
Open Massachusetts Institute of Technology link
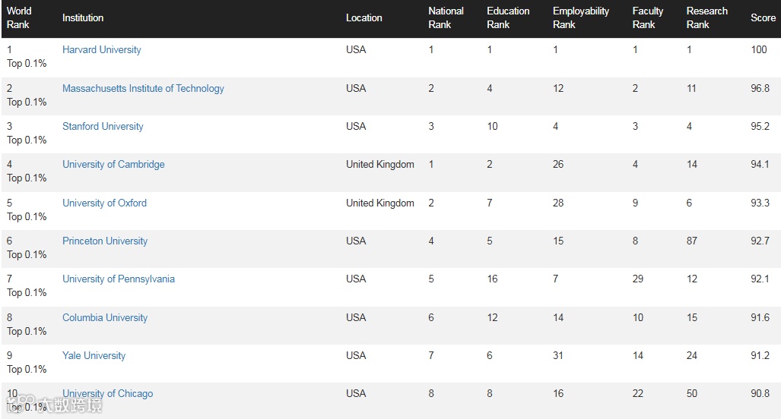[x=143, y=89]
